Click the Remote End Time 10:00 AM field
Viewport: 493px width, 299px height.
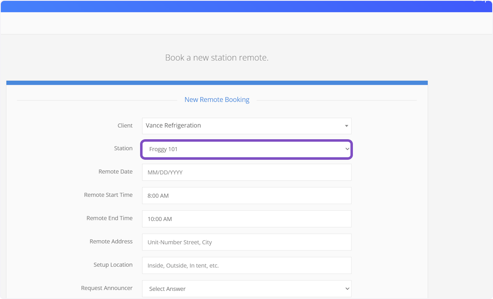point(246,219)
